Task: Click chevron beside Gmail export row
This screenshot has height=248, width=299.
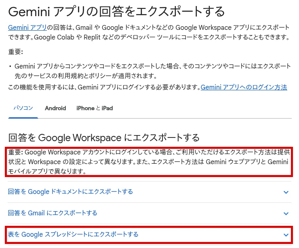Action: 286,213
